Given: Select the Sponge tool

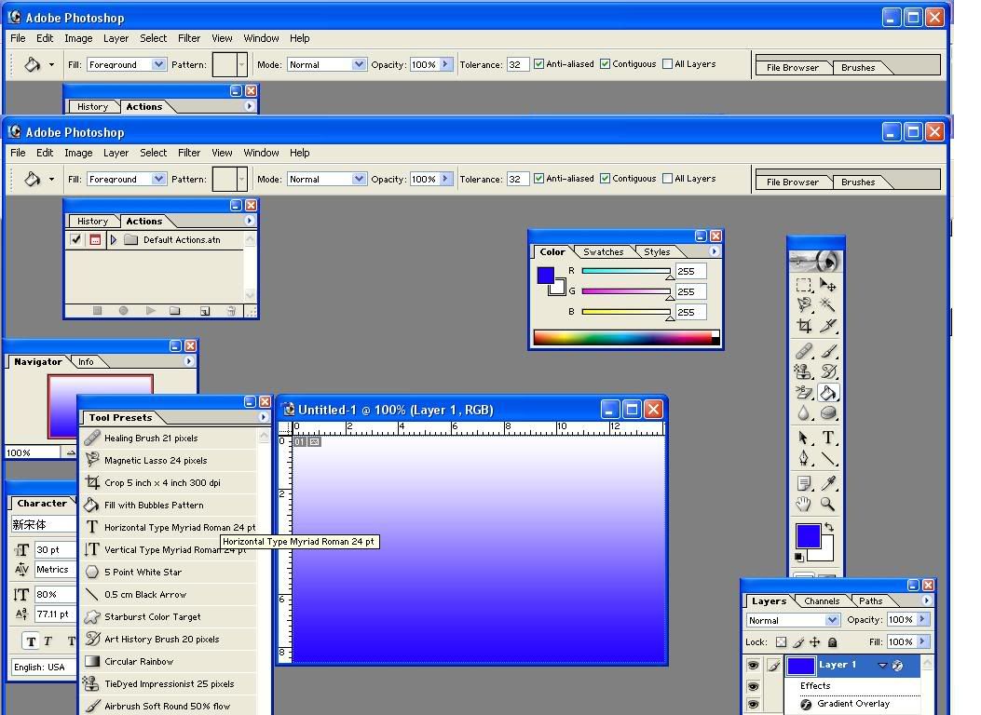Looking at the screenshot, I should pyautogui.click(x=827, y=413).
